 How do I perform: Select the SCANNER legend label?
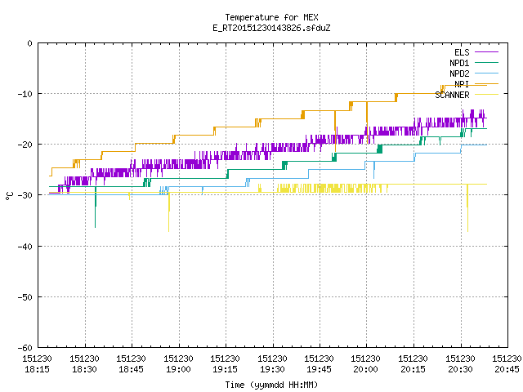[452, 95]
